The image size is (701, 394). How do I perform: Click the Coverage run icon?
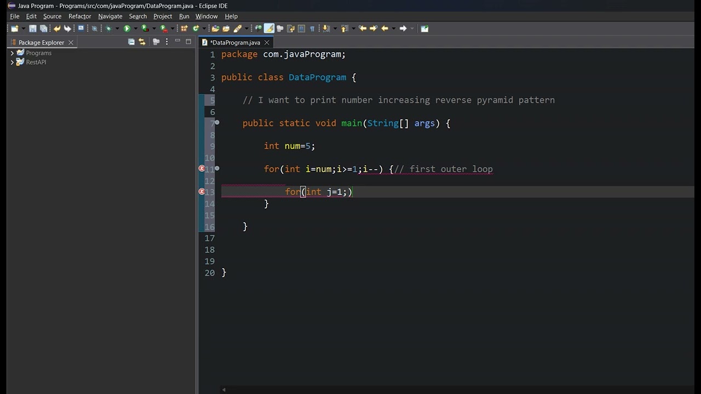(145, 28)
